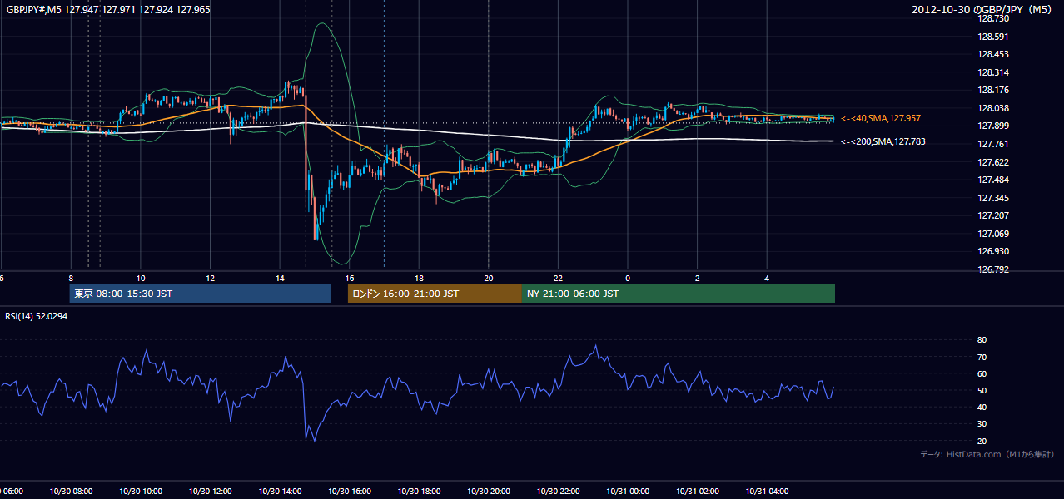This screenshot has width=1064, height=499.
Task: Click the white 200,SMA,127.783 label
Action: coord(883,142)
